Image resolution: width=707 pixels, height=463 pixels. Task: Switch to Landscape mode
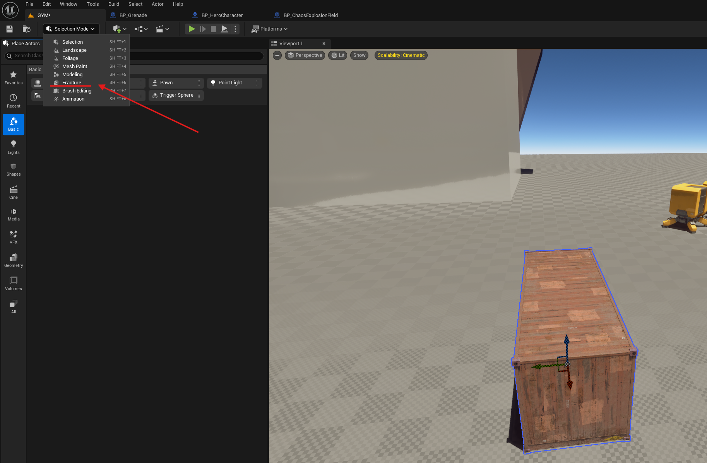(86, 50)
